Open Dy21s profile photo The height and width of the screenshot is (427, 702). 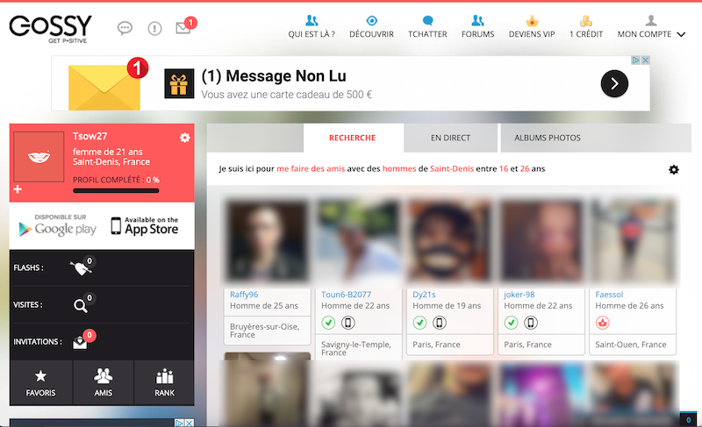click(450, 241)
